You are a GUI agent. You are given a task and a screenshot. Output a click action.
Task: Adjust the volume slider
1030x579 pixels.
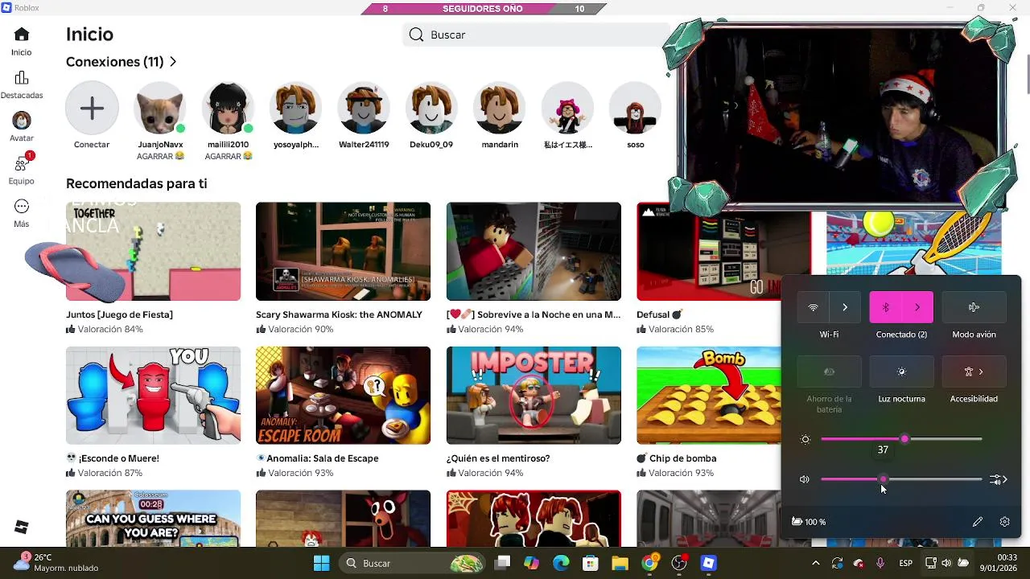901,479
